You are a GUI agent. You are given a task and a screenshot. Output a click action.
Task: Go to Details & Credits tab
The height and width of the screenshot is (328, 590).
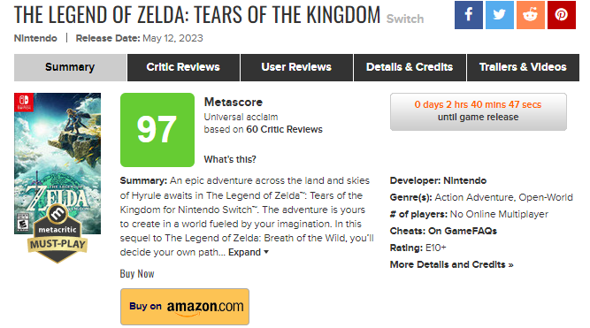click(410, 67)
